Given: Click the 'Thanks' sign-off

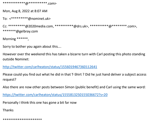Looking at the screenshot, I should pyautogui.click(x=8, y=110).
